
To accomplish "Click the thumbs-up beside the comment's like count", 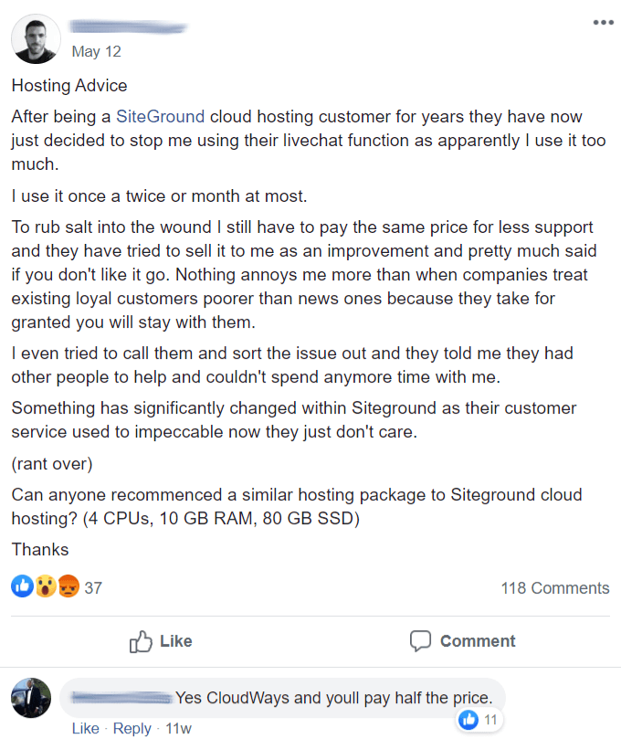I will tap(468, 720).
